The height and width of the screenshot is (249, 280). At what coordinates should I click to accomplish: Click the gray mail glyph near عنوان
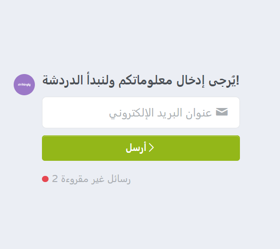pos(222,112)
